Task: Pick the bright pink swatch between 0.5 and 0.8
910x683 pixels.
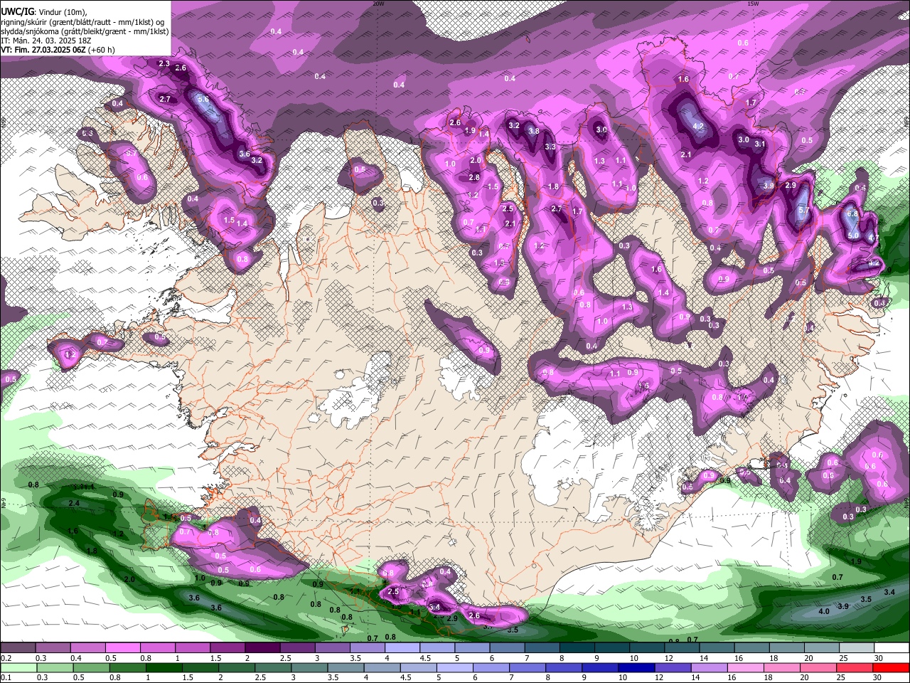Action: tap(122, 648)
